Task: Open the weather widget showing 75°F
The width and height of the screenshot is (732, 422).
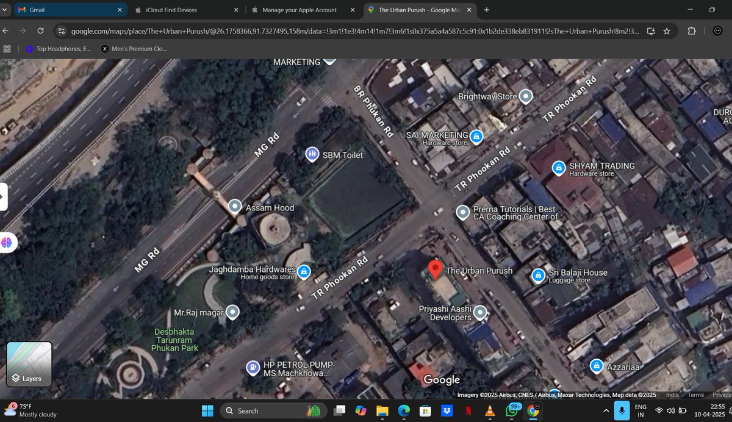Action: pyautogui.click(x=30, y=410)
